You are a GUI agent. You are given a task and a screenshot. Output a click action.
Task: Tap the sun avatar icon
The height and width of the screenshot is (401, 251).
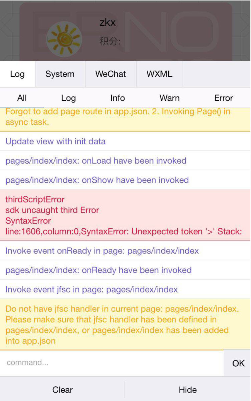64,40
